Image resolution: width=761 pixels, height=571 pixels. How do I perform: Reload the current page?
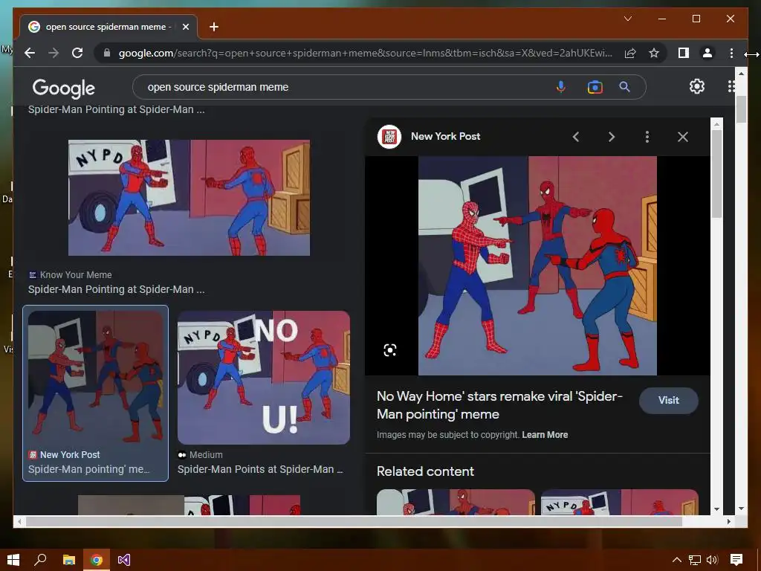77,53
